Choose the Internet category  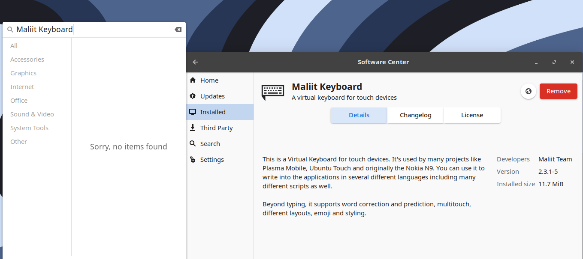[22, 87]
